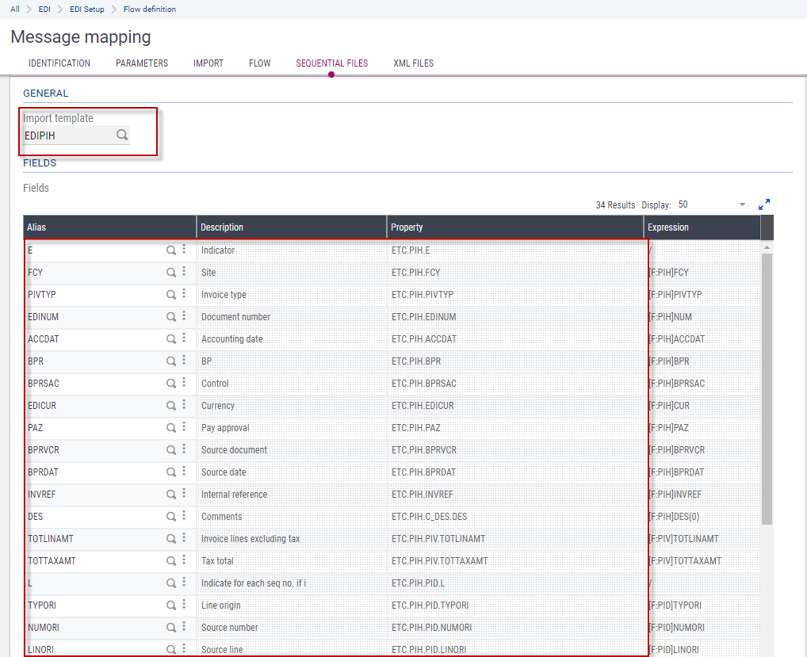807x657 pixels.
Task: Go to Flow definition breadcrumb link
Action: tap(150, 10)
